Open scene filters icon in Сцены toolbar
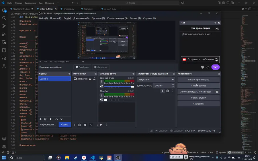The height and width of the screenshot is (161, 258). point(51,119)
